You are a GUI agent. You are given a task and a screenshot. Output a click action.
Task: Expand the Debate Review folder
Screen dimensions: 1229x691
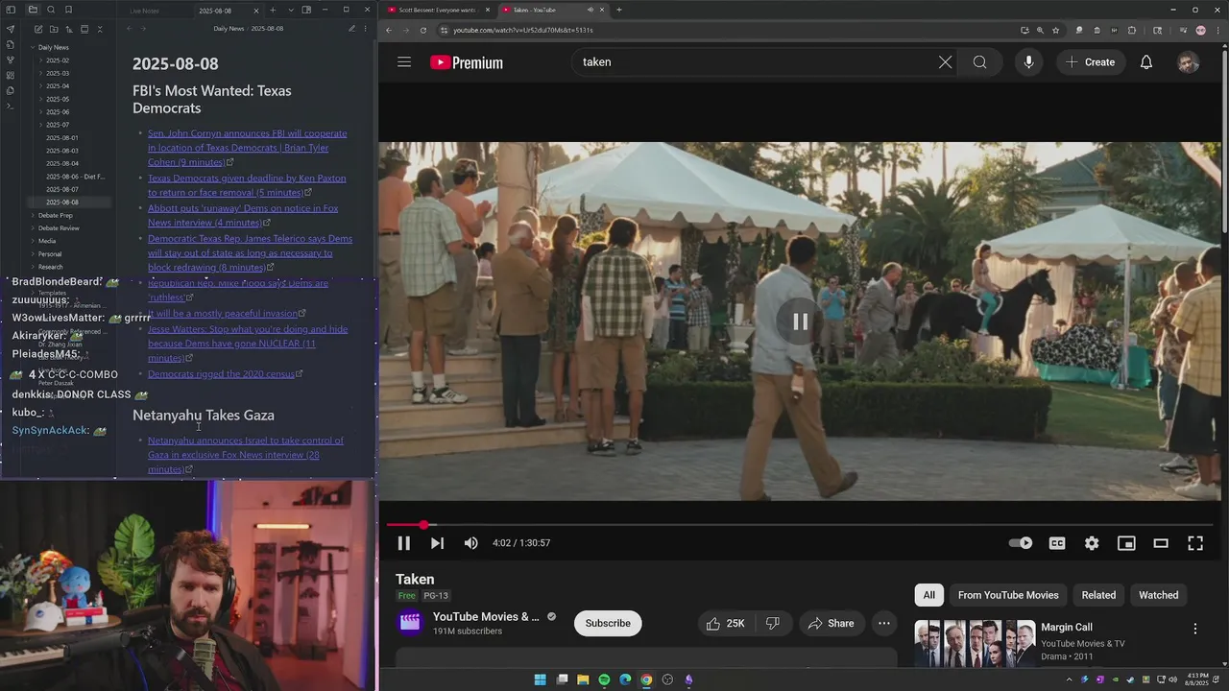tap(58, 228)
